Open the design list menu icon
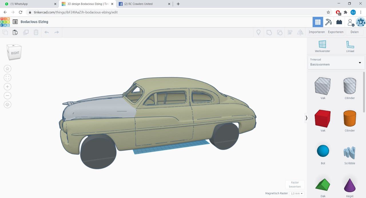 click(15, 22)
